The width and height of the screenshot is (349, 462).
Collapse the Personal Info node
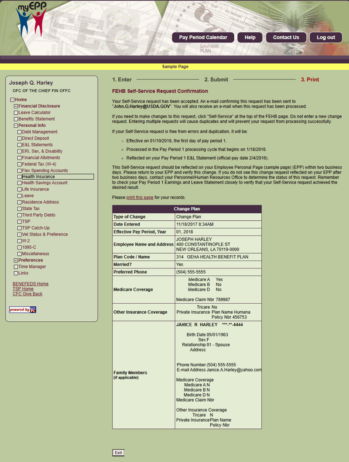point(16,126)
